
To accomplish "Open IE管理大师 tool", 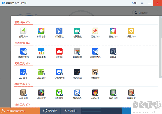I will point(59,74).
